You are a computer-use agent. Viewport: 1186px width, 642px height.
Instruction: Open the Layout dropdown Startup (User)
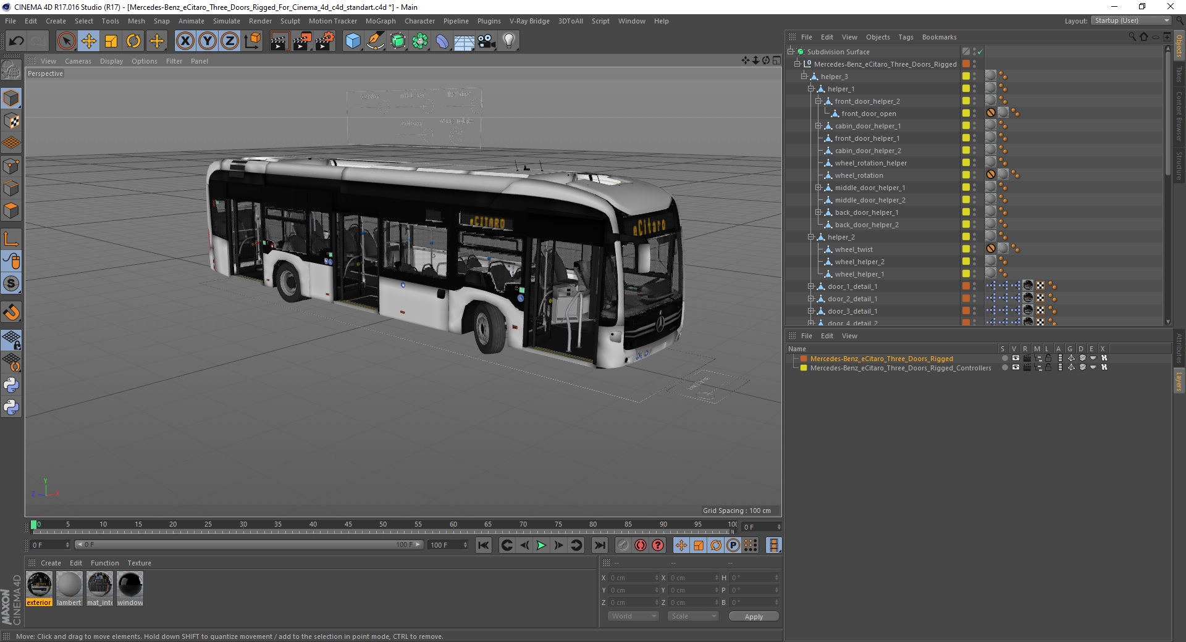click(1131, 21)
